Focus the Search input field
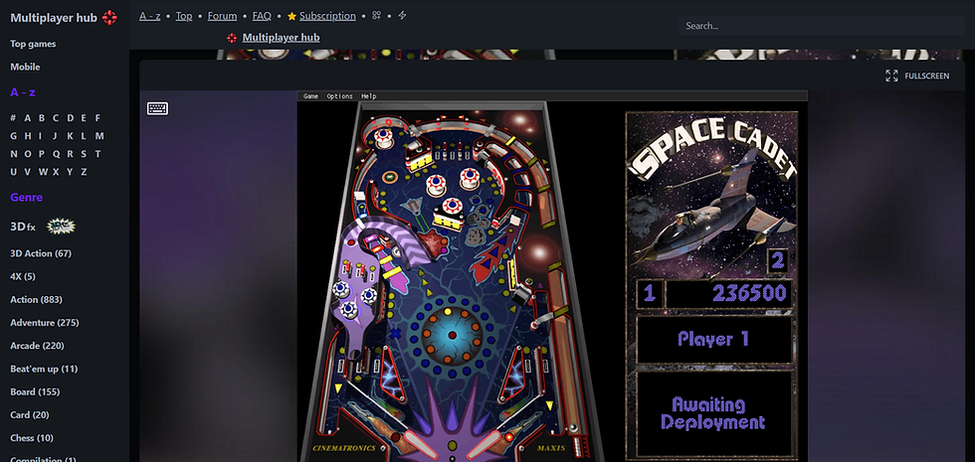Image resolution: width=975 pixels, height=462 pixels. tap(821, 26)
